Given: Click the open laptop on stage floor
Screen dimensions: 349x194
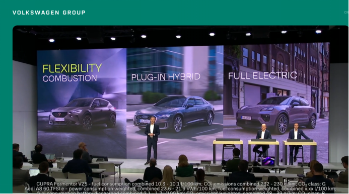Looking at the screenshot, I should click(x=268, y=161).
